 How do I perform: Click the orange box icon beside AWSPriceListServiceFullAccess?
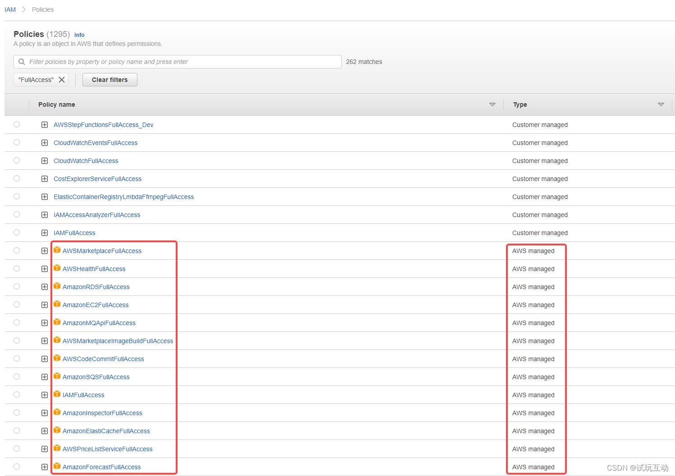57,448
